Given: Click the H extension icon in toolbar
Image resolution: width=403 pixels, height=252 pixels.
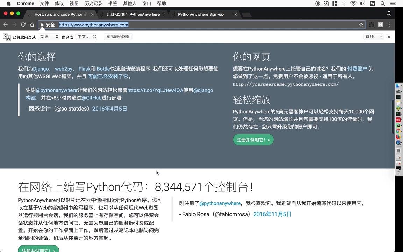Looking at the screenshot, I should pos(380,24).
